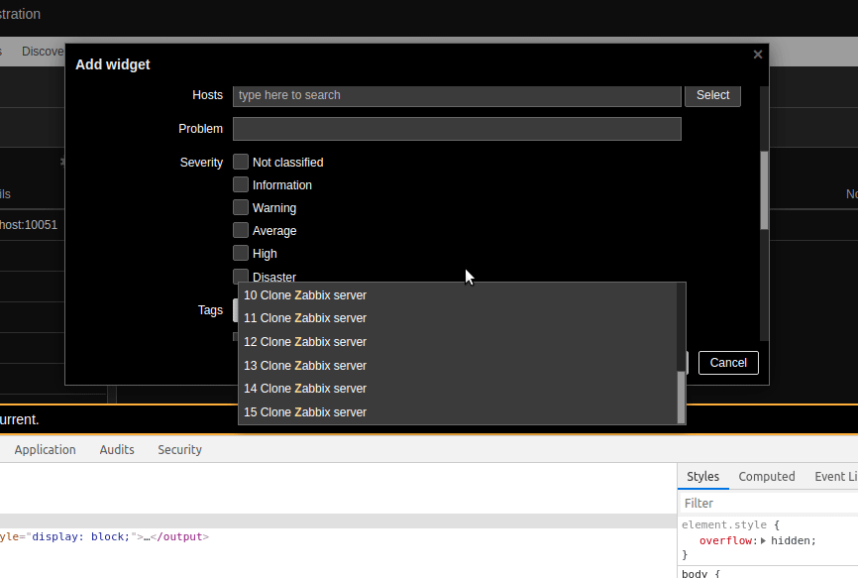Open the Audits tab in DevTools
Image resolution: width=858 pixels, height=578 pixels.
[x=117, y=450]
